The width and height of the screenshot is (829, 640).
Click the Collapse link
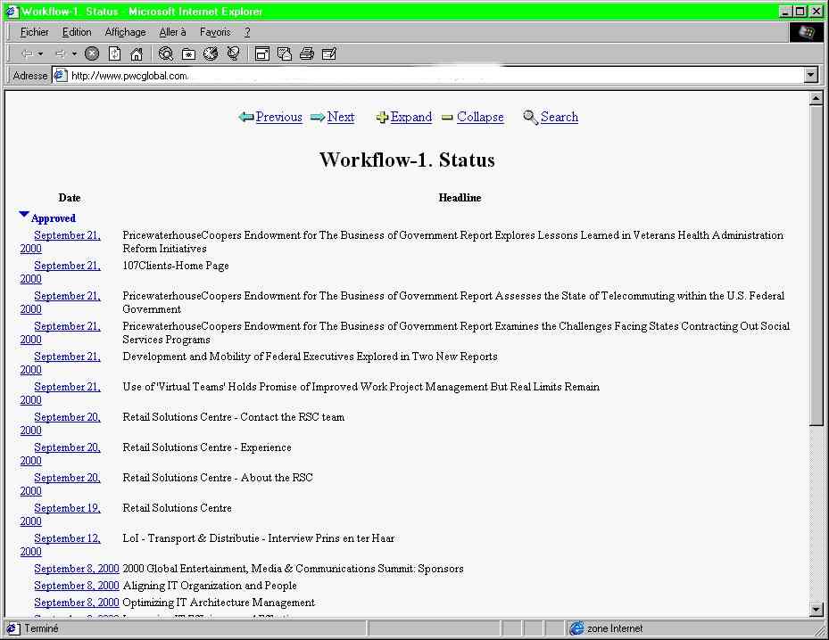(480, 117)
